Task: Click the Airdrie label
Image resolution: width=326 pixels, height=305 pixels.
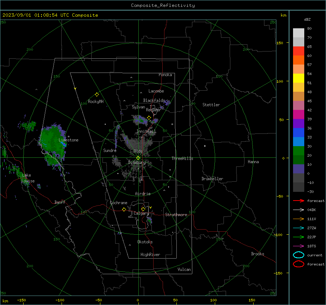Action: pos(143,194)
